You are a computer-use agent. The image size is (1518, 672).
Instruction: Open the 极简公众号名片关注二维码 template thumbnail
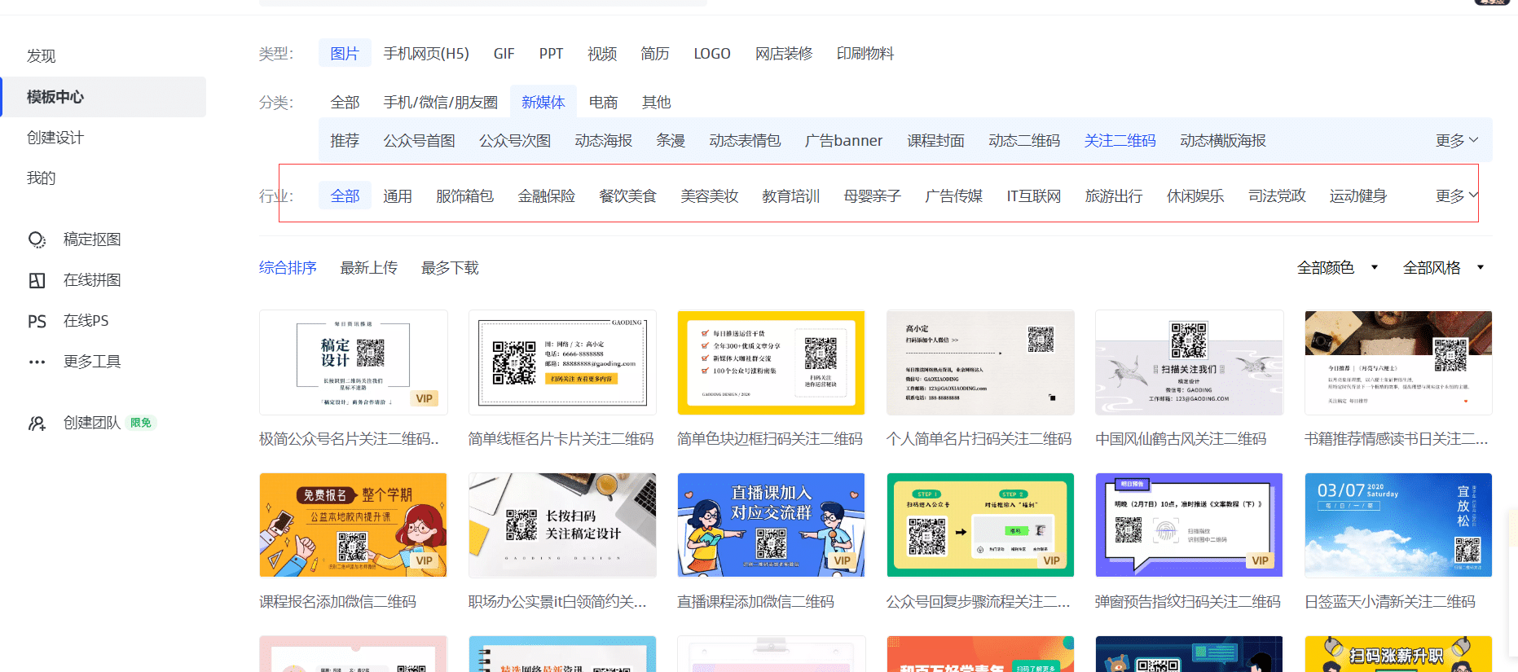354,362
